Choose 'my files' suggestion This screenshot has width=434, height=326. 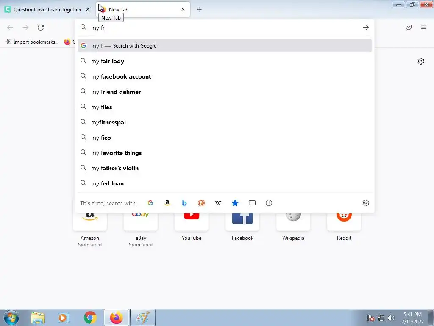(225, 107)
